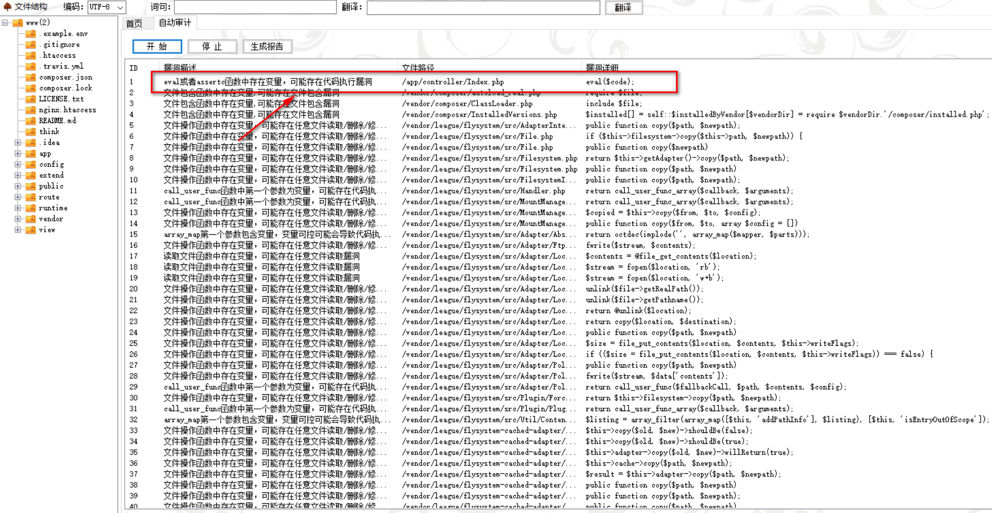Click the config folder icon
The width and height of the screenshot is (992, 513).
[x=31, y=164]
